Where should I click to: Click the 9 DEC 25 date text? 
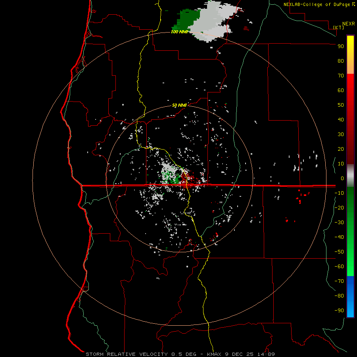(x=239, y=354)
